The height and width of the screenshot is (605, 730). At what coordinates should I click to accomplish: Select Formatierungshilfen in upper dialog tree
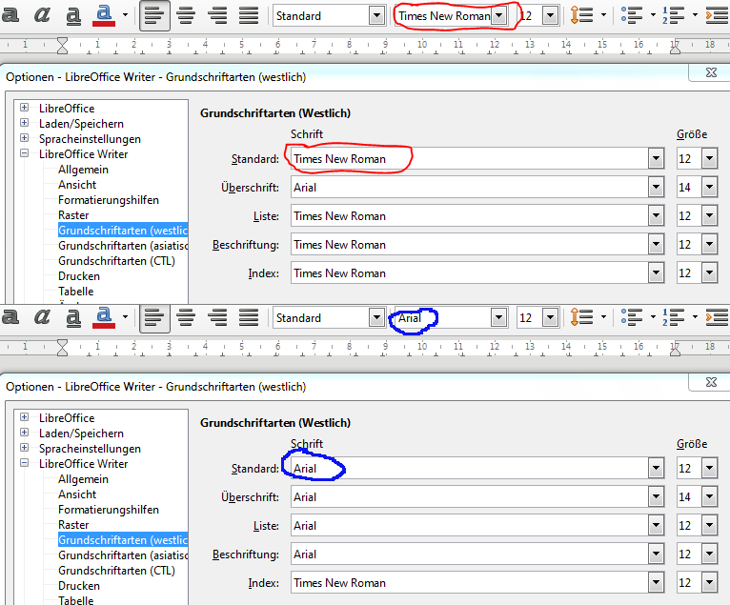(x=109, y=200)
